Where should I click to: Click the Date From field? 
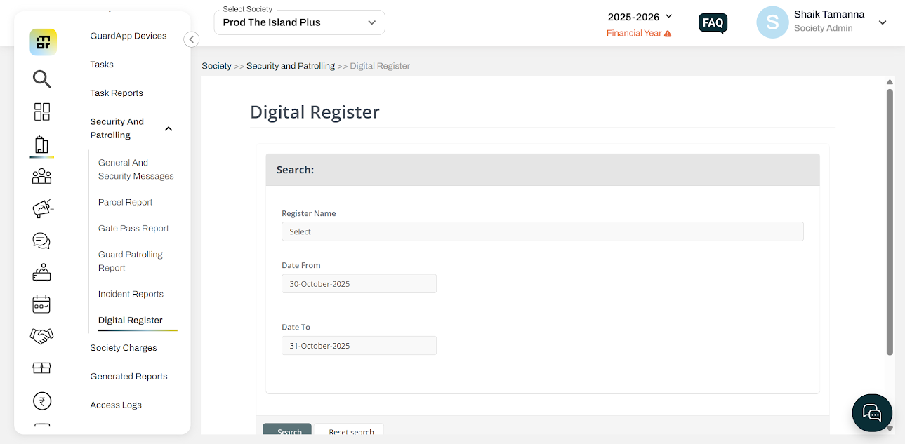pyautogui.click(x=359, y=284)
